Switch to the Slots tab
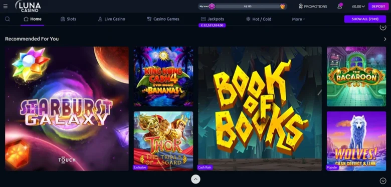The height and width of the screenshot is (187, 391). pyautogui.click(x=68, y=19)
